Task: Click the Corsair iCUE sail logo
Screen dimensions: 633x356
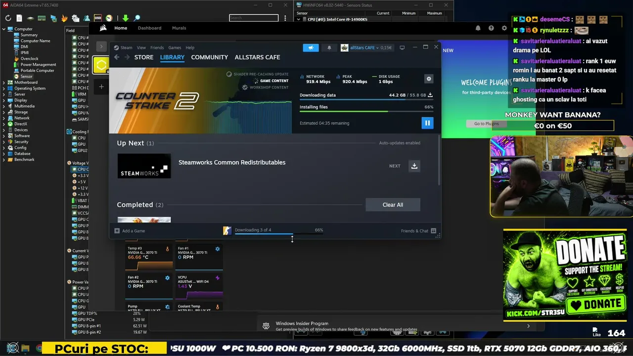Action: click(103, 28)
